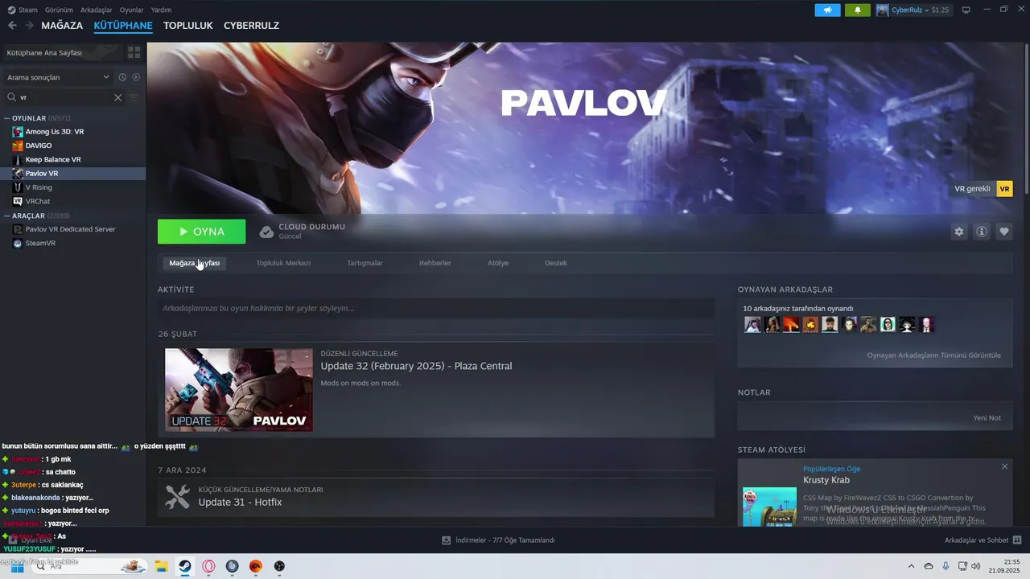Viewport: 1030px width, 579px height.
Task: Go forward with the right navigation arrow
Action: coord(29,26)
